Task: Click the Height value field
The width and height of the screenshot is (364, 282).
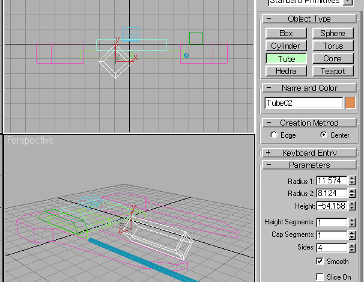Action: point(332,206)
